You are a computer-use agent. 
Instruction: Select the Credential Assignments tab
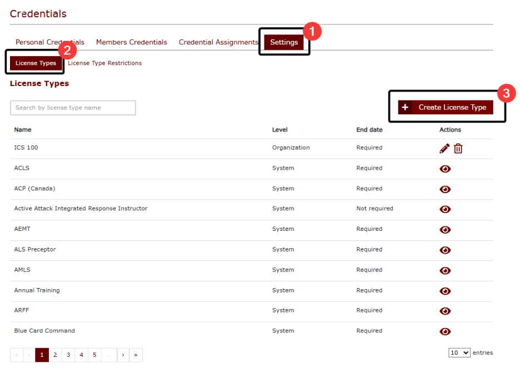coord(218,42)
